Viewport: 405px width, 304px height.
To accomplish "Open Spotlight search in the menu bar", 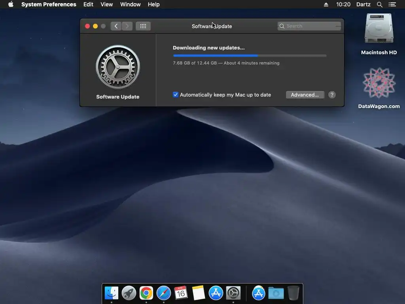I will [379, 4].
